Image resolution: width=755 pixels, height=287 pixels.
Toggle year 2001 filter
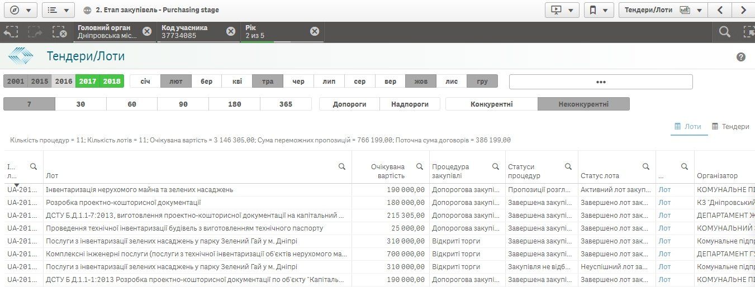(x=16, y=82)
